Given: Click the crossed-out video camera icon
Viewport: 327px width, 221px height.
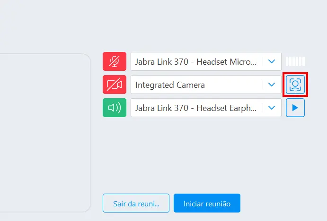Looking at the screenshot, I should coord(114,85).
